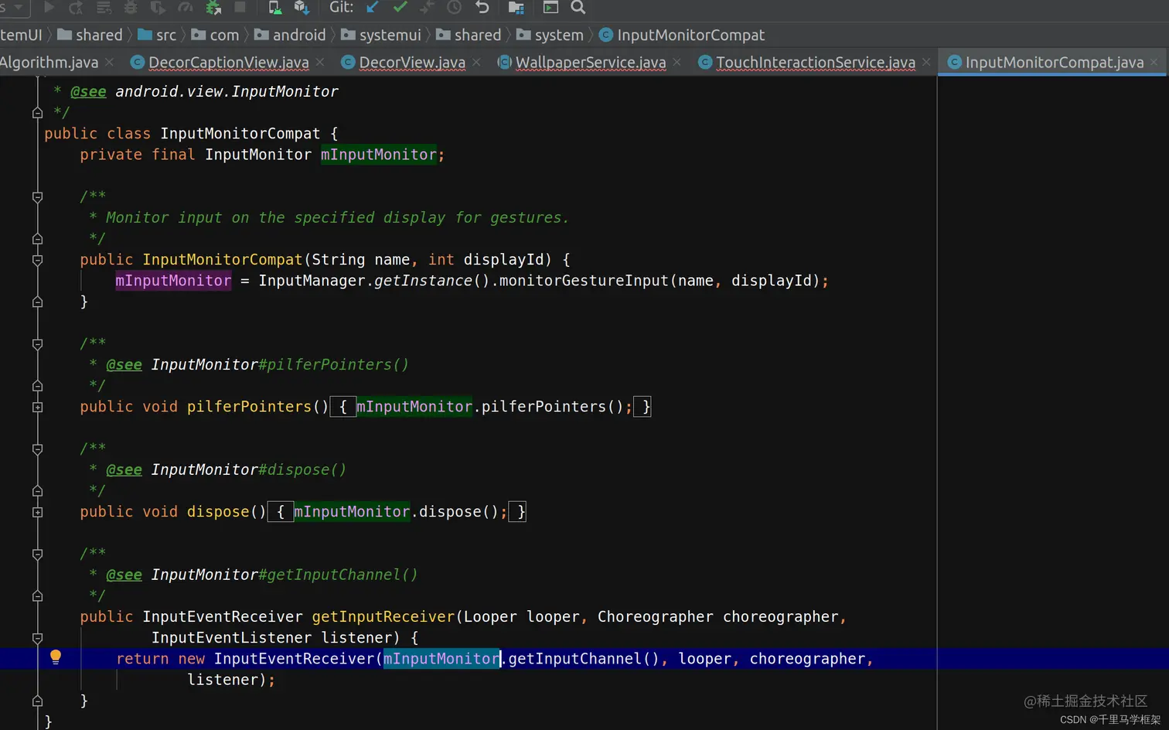Click the Git compare branches icon
Viewport: 1169px width, 730px height.
click(427, 8)
